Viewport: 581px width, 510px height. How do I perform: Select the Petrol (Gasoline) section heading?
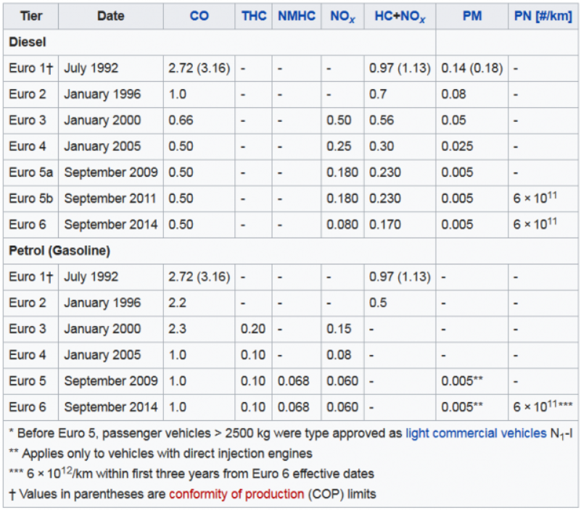[x=59, y=251]
